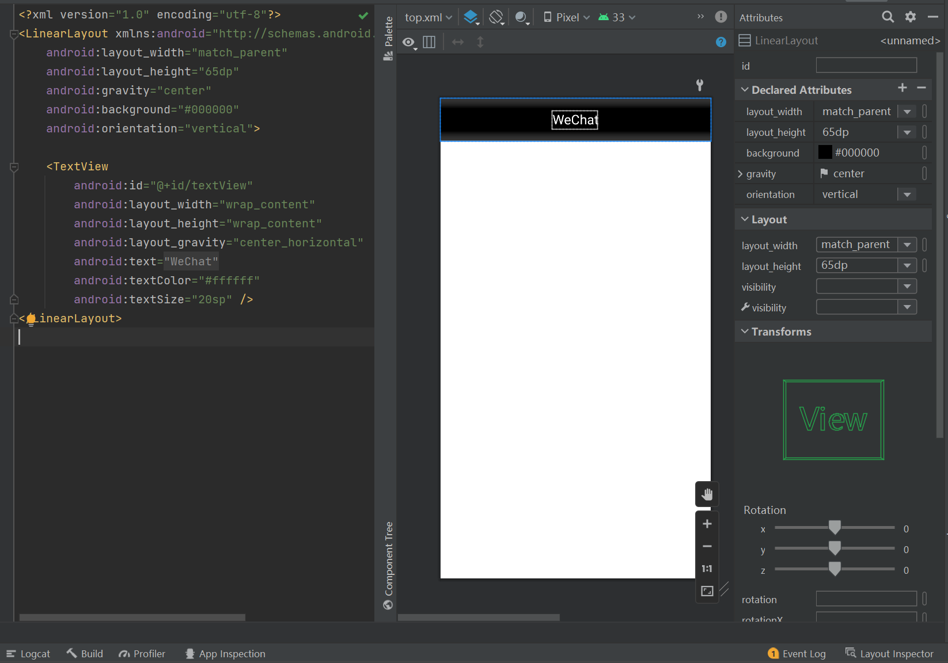Open the API 33 version dropdown
Image resolution: width=948 pixels, height=663 pixels.
[x=617, y=17]
